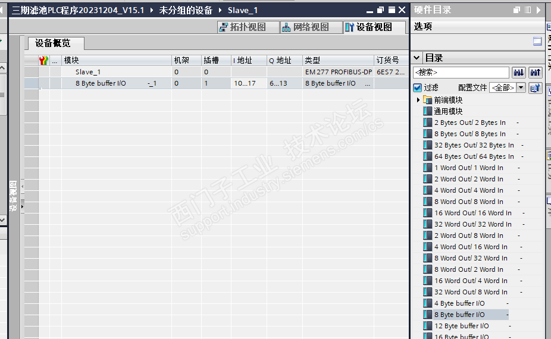Click the EM 277 PROFIBUS-DP type cell

point(339,72)
